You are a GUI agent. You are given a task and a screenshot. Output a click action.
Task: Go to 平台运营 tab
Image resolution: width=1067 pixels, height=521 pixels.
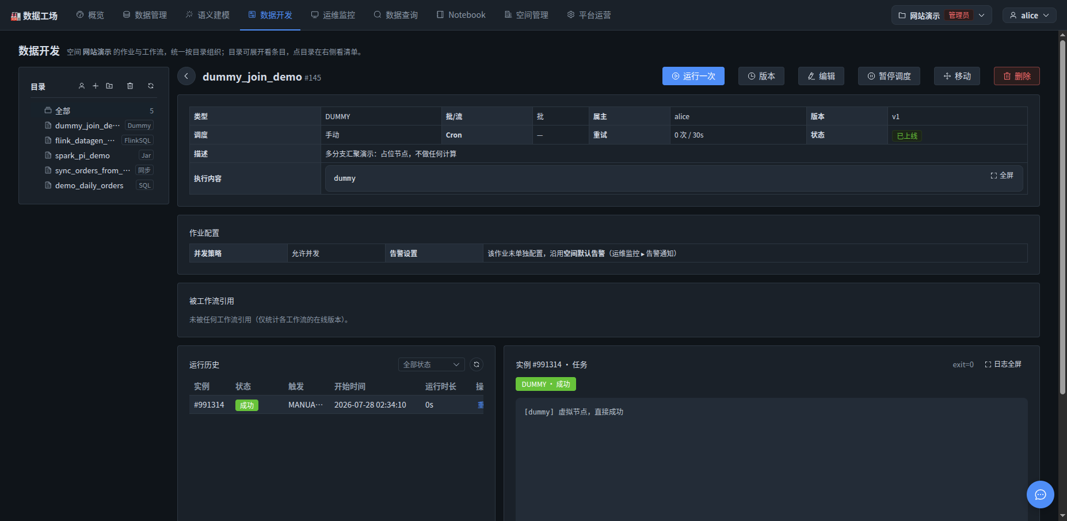tap(589, 15)
